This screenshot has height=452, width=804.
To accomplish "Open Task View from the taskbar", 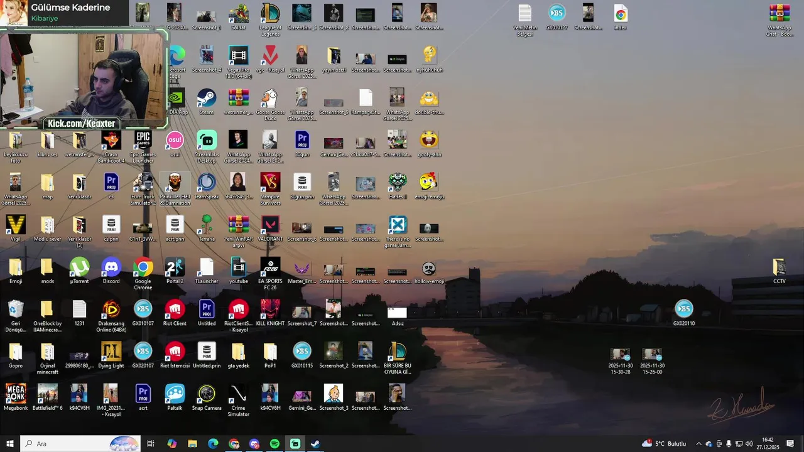I will coord(151,444).
